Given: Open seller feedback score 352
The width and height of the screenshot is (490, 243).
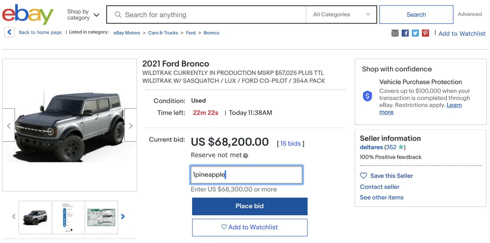Looking at the screenshot, I should point(391,147).
